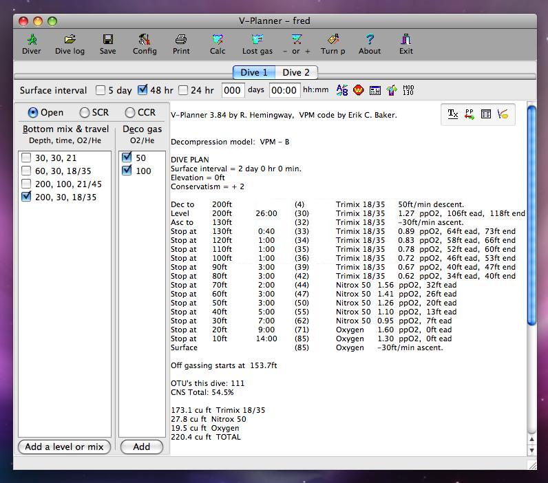The height and width of the screenshot is (483, 548).
Task: Select the CCR radio button
Action: 129,112
